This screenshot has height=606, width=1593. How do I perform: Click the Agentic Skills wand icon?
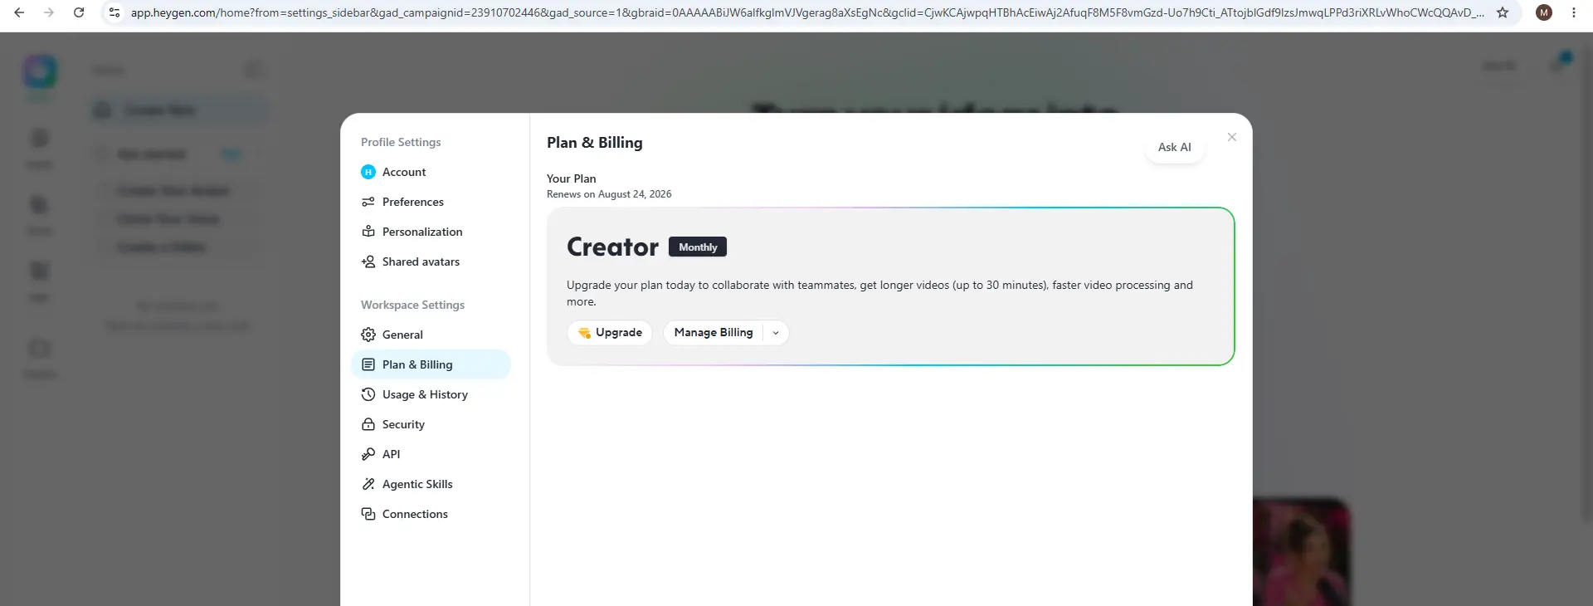pyautogui.click(x=368, y=484)
